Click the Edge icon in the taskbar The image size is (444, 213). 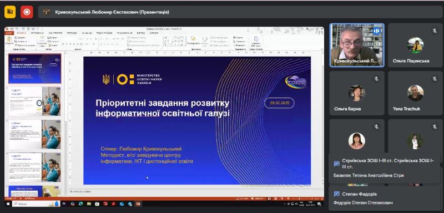tap(80, 204)
